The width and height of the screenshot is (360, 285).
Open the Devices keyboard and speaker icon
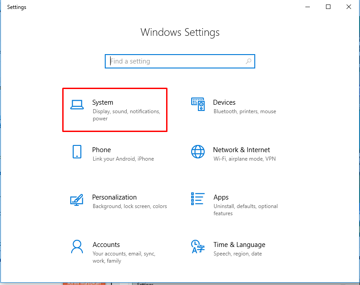[198, 104]
